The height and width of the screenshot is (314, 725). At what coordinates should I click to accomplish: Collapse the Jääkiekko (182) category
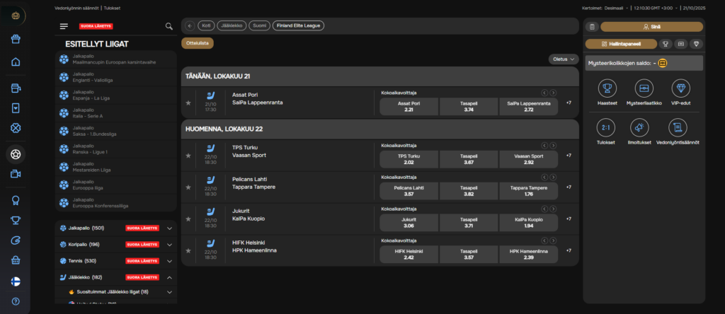pyautogui.click(x=169, y=277)
